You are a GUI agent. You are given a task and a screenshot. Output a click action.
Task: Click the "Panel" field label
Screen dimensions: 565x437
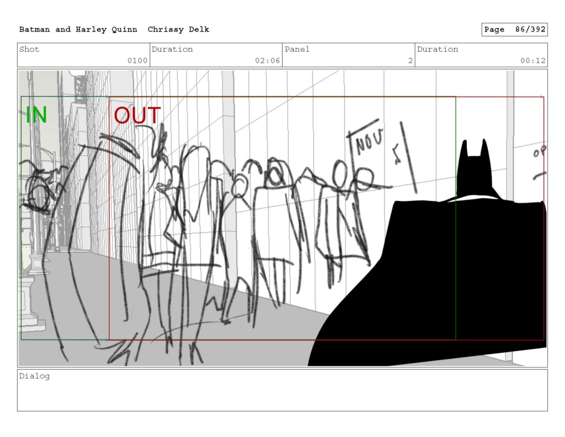tap(297, 49)
